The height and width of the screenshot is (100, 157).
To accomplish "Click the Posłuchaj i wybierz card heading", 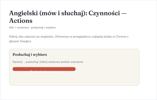I will (30, 55).
